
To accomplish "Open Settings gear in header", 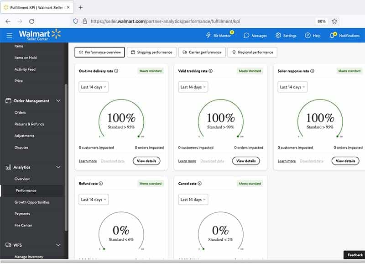I will pyautogui.click(x=278, y=36).
